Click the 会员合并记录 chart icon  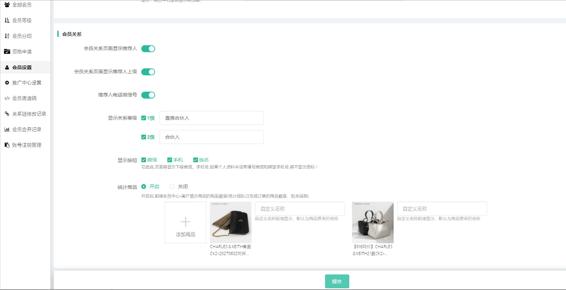click(x=7, y=129)
